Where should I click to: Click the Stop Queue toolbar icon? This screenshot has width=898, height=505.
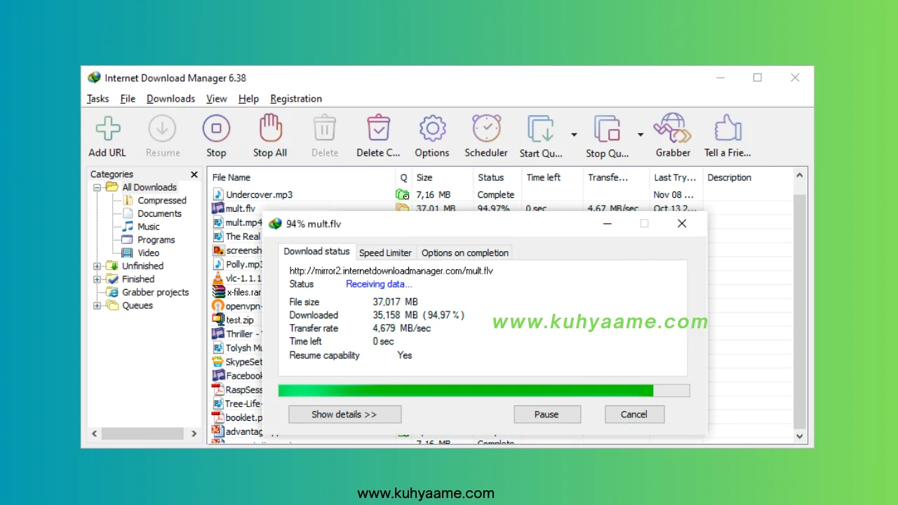click(x=607, y=130)
